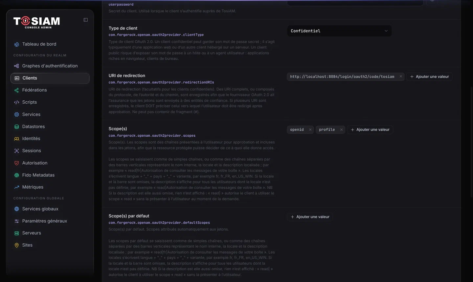Click the "CONFIGURATION GLOBALE" section label
This screenshot has width=473, height=282.
(x=39, y=198)
